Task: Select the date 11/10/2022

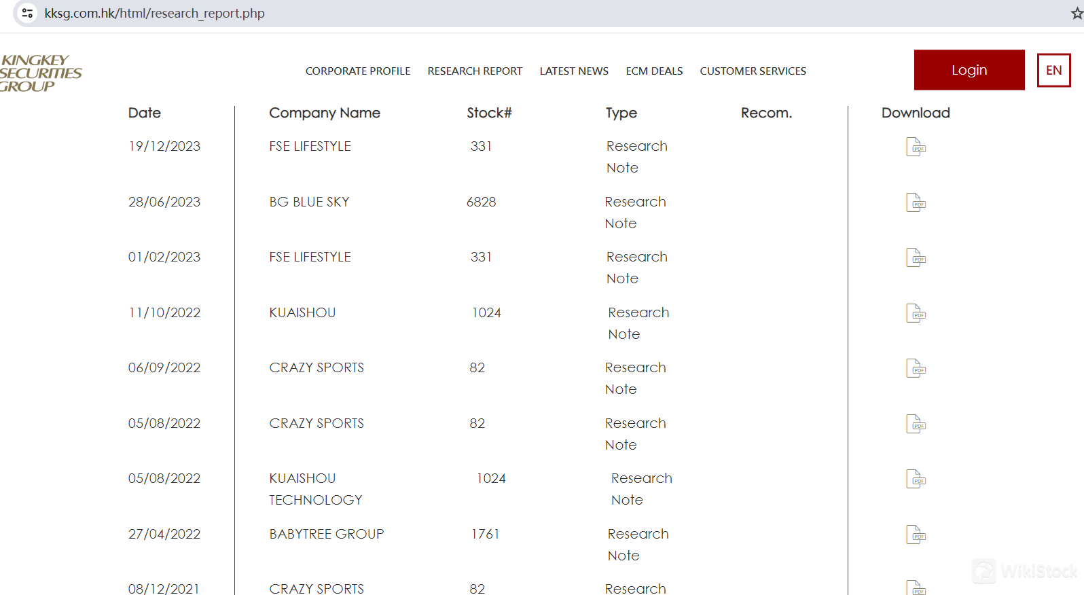Action: pyautogui.click(x=164, y=312)
